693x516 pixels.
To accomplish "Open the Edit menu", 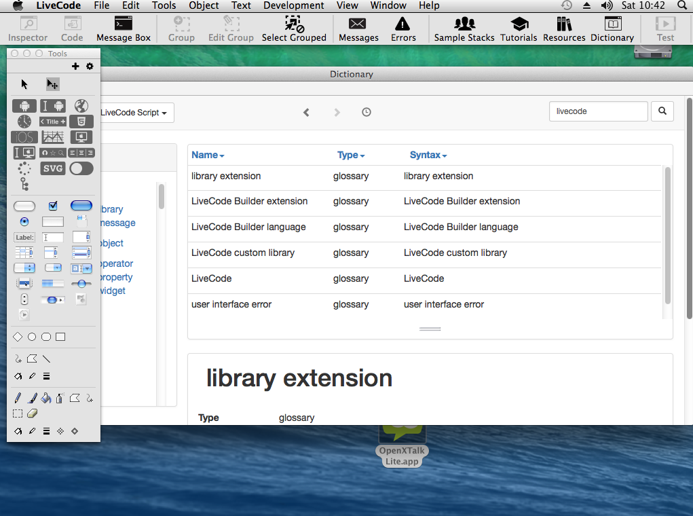I will click(131, 5).
